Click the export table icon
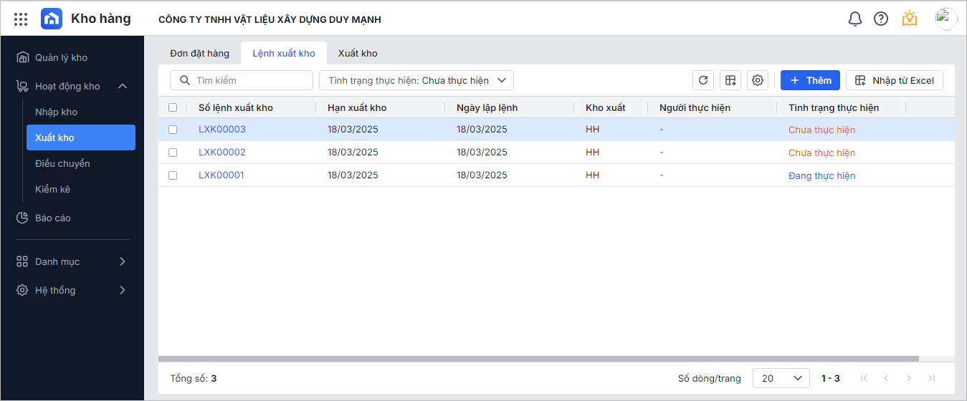 730,80
